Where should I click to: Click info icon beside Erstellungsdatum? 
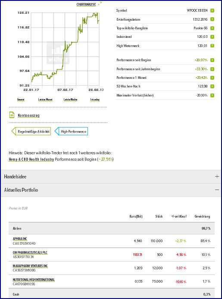(212, 19)
